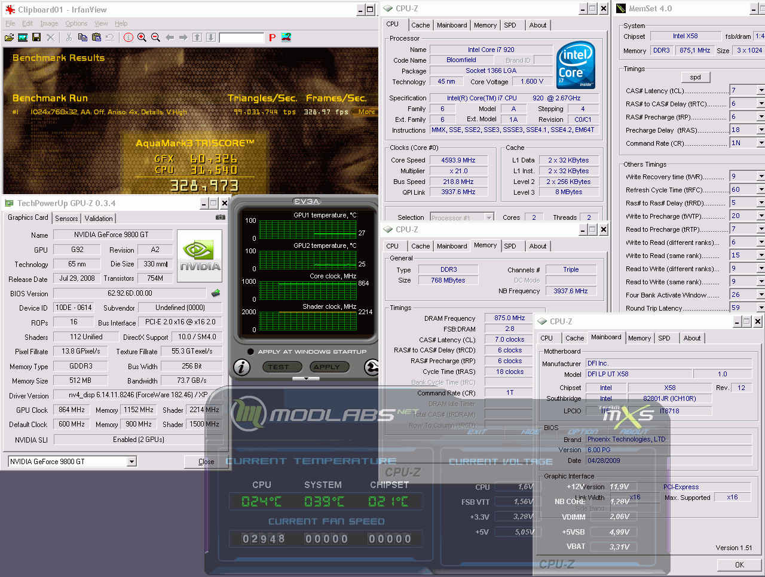
Task: Click the Shader clock graph in EVGA
Action: pyautogui.click(x=307, y=321)
